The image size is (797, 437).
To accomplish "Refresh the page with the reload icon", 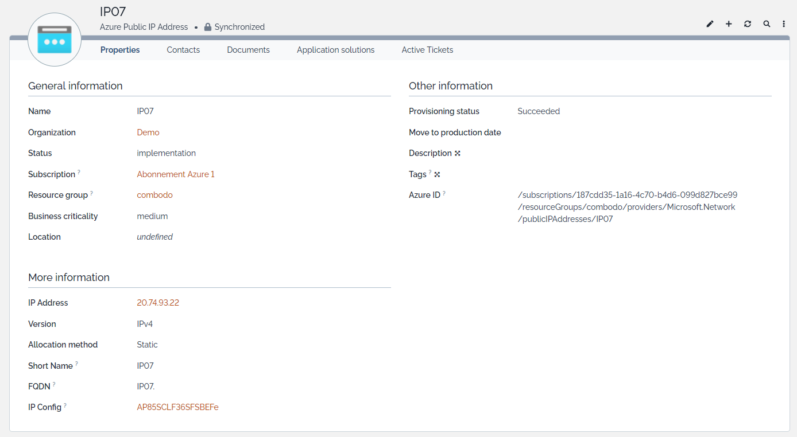I will tap(748, 24).
